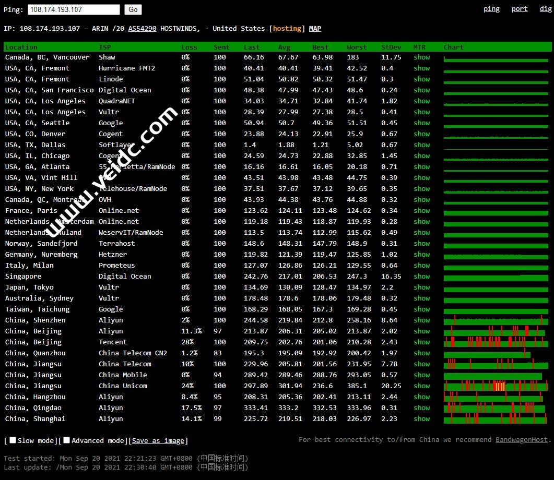This screenshot has width=554, height=480.
Task: Open the MAP link
Action: click(x=315, y=29)
